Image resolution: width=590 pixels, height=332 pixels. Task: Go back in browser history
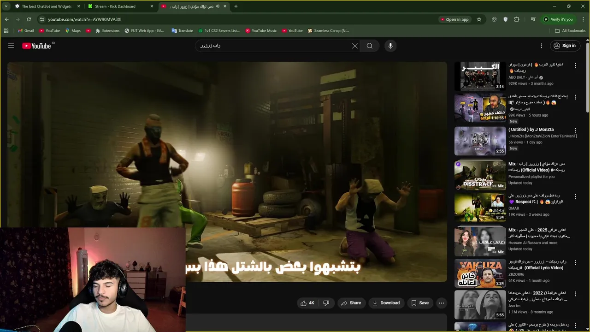pyautogui.click(x=6, y=19)
